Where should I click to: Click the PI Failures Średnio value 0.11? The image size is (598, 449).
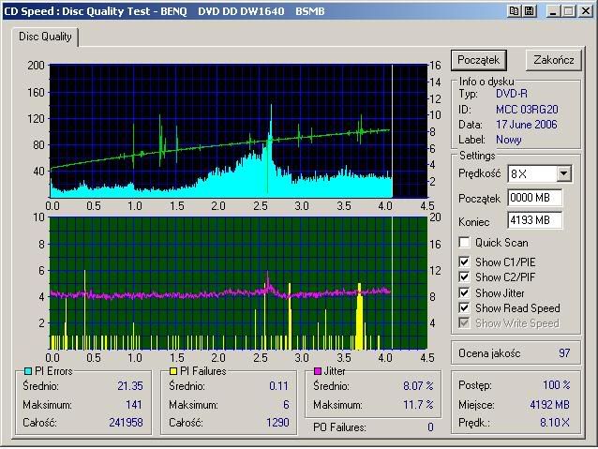coord(278,386)
